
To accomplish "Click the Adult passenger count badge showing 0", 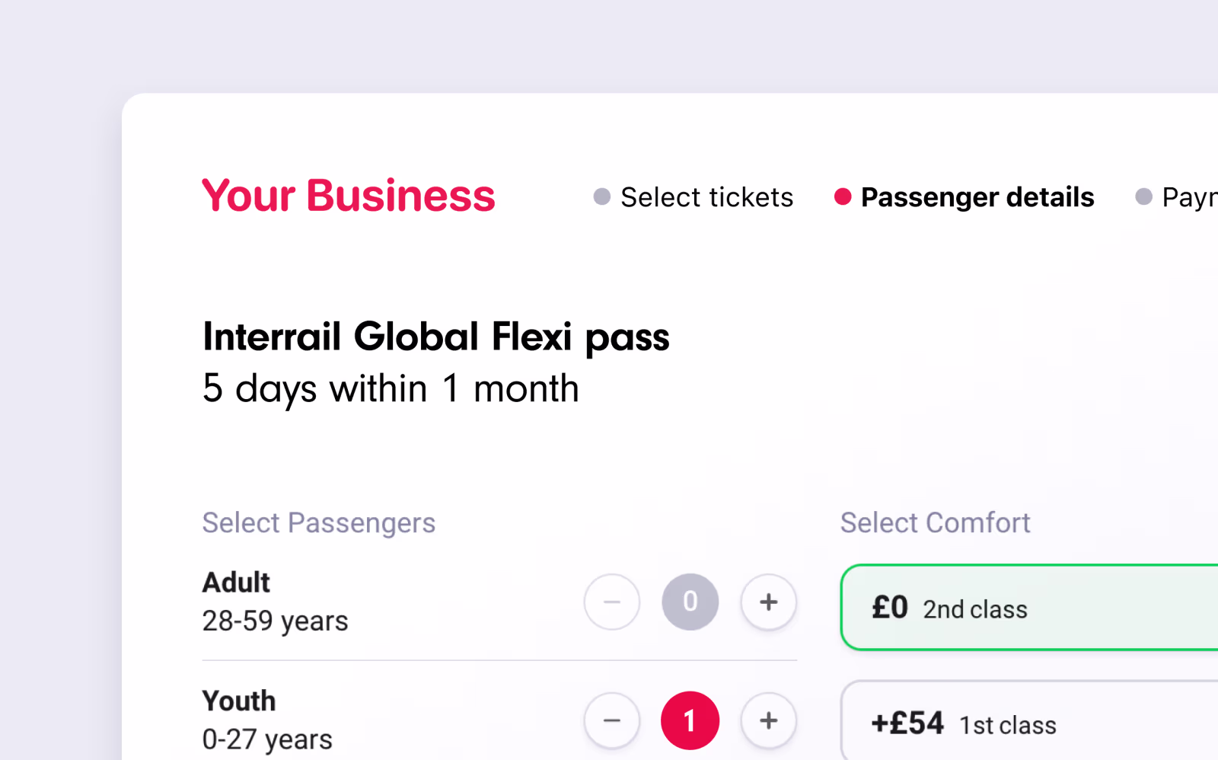I will coord(690,602).
